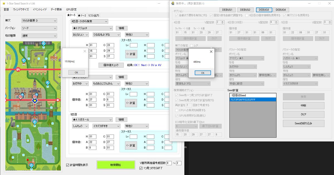Open the ウィンドウサイズ menu
The height and width of the screenshot is (175, 334).
pos(21,9)
